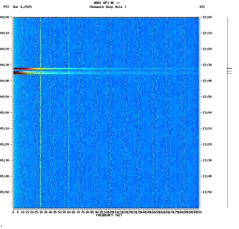This screenshot has height=229, width=239.
Task: Click the lowest event tick on amplitude bar
Action: click(229, 73)
